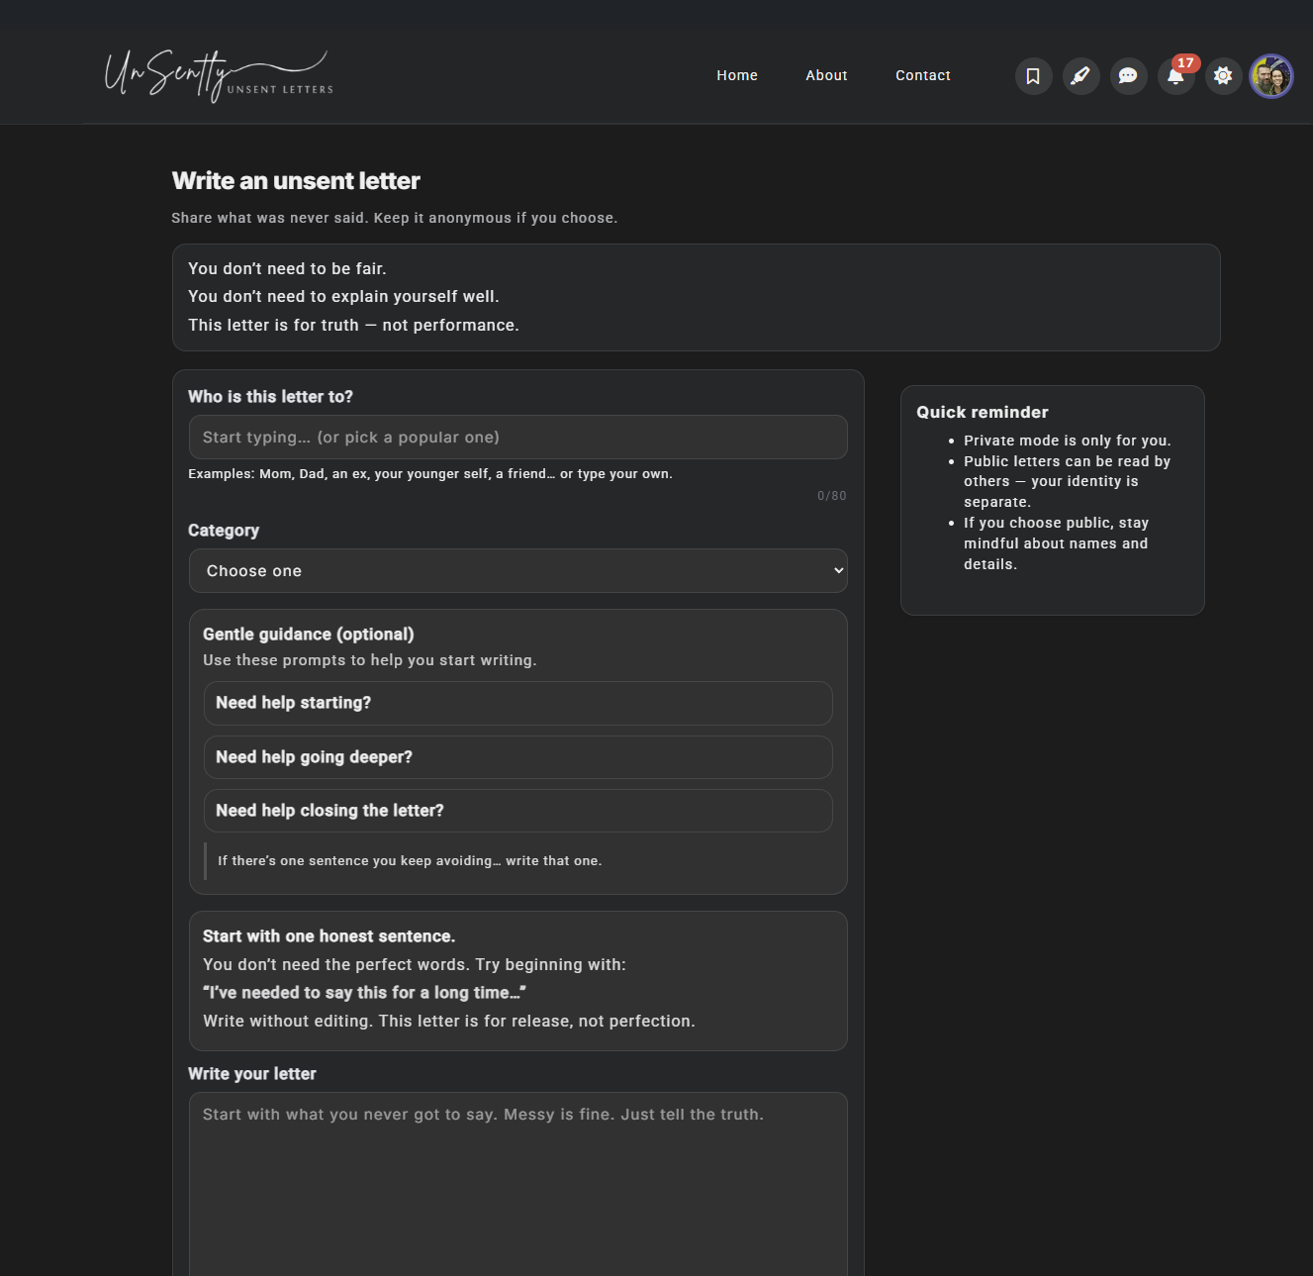This screenshot has width=1313, height=1276.
Task: Go to the Home nav item
Action: point(737,75)
